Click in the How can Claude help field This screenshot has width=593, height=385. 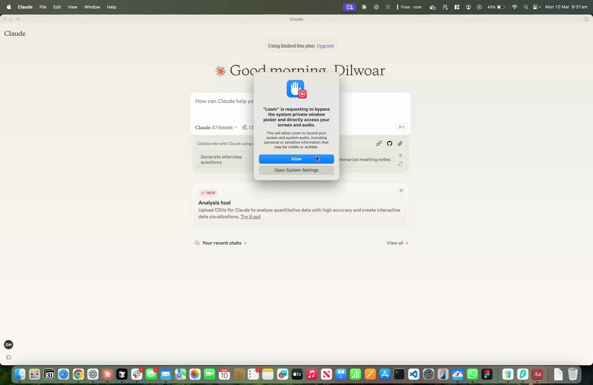pos(224,101)
